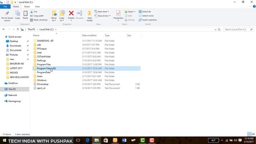Switch to the Home ribbon tab

(x=16, y=6)
